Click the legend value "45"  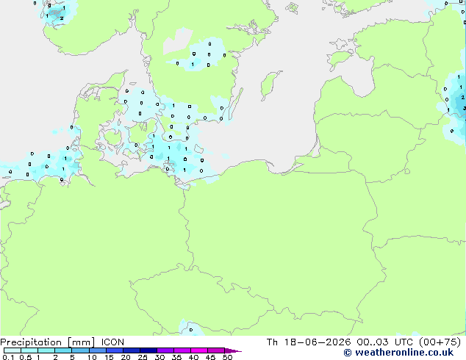click(x=210, y=357)
